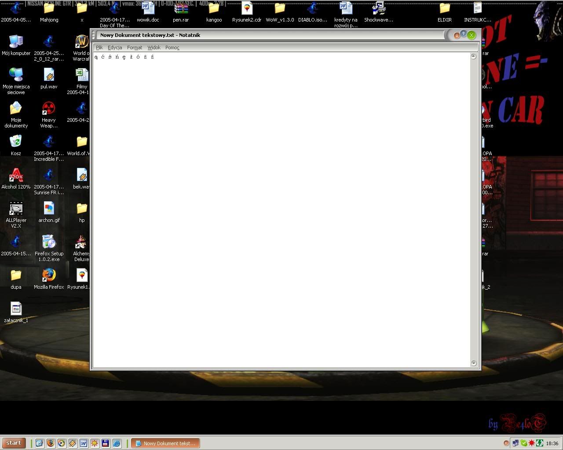
Task: Switch to Nowy Dokument tekstowy taskbar button
Action: [x=165, y=443]
